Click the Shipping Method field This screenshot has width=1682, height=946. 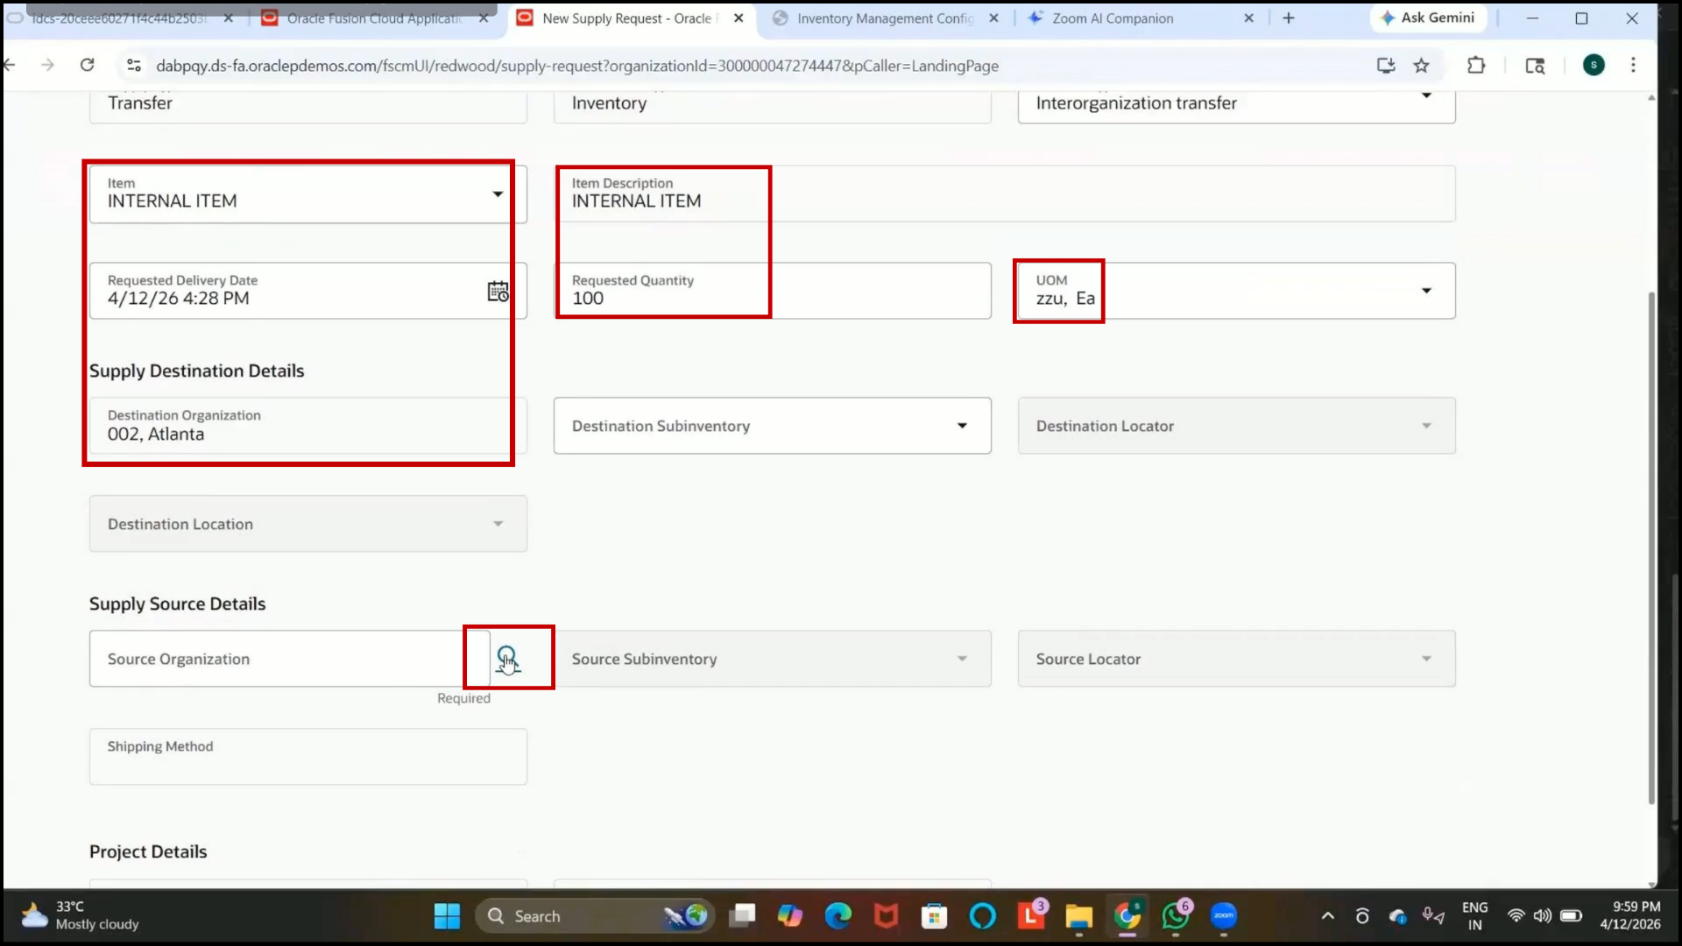point(307,757)
